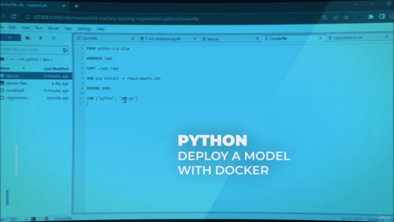The image size is (394, 222).
Task: Open the Settings menu
Action: [x=84, y=29]
